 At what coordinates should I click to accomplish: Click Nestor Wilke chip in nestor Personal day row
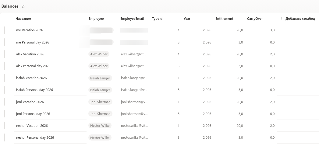click(x=100, y=137)
